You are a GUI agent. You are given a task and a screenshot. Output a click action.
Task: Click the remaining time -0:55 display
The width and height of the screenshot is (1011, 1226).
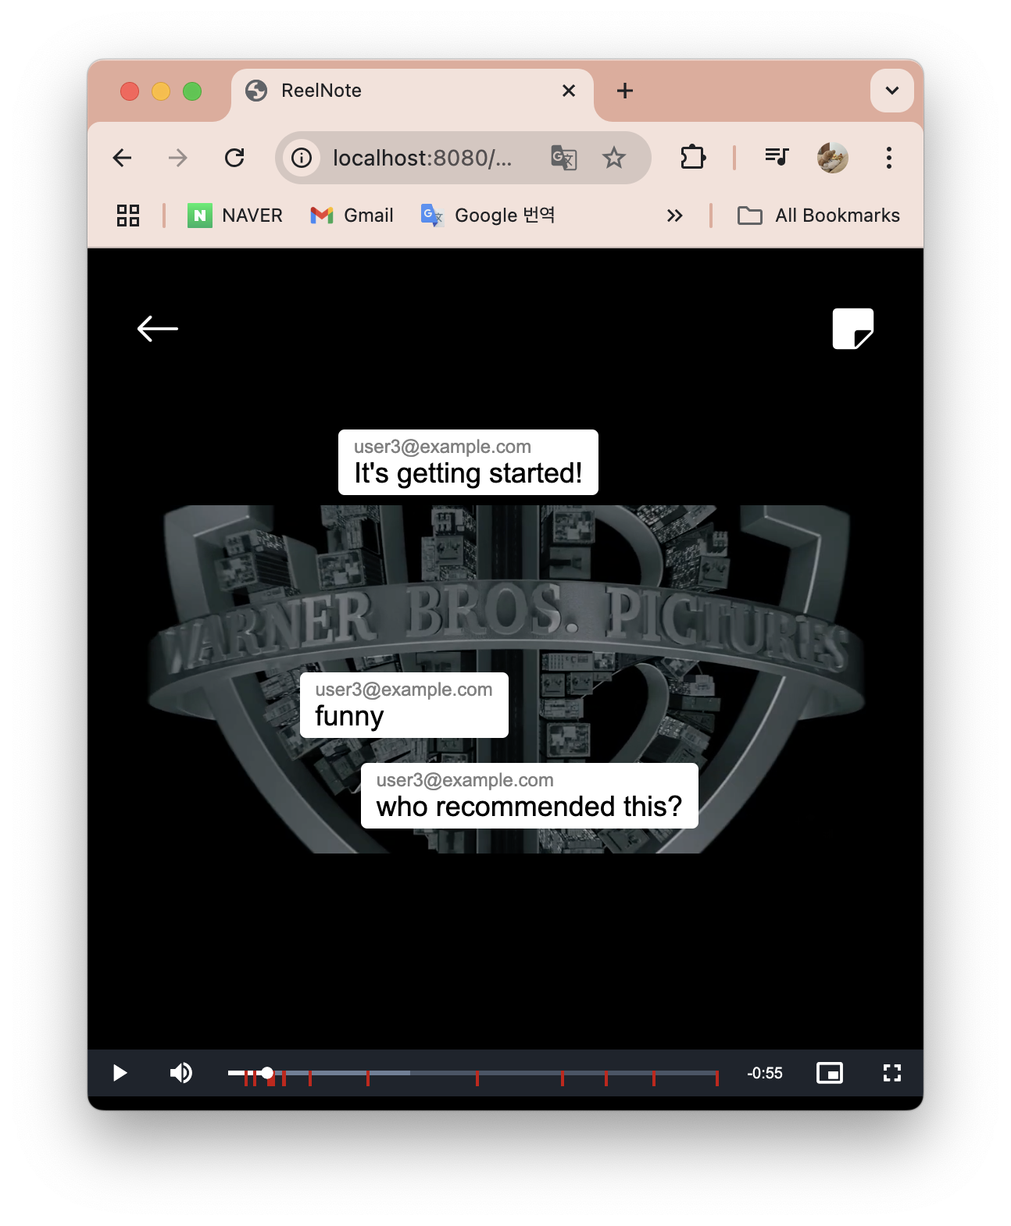[765, 1073]
